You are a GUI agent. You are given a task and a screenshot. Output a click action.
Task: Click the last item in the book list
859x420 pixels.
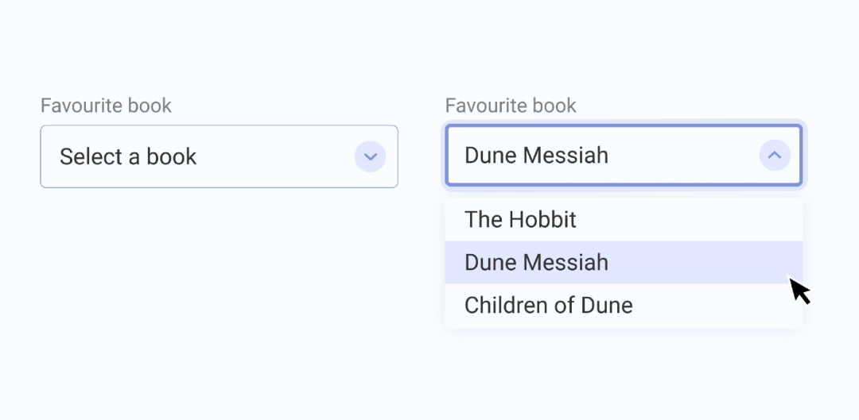548,306
